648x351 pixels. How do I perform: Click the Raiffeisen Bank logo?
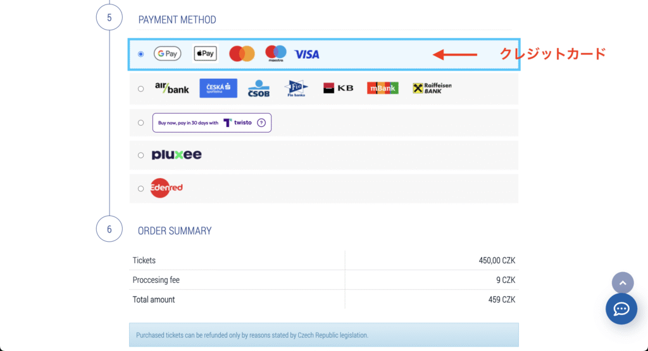coord(432,88)
